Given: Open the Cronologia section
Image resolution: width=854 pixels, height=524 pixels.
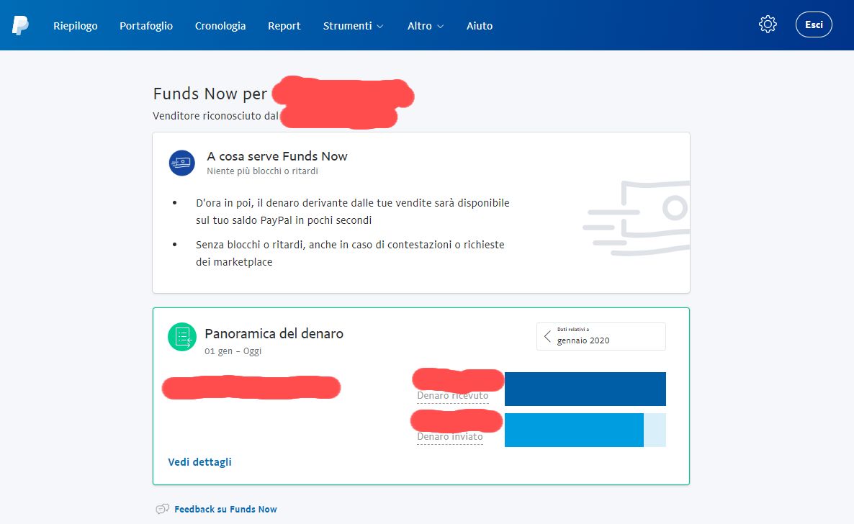Looking at the screenshot, I should (220, 25).
